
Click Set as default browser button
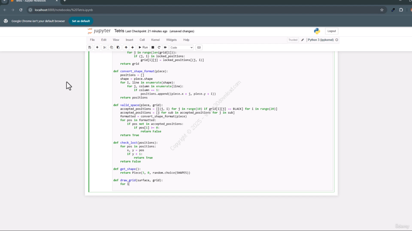click(x=81, y=21)
